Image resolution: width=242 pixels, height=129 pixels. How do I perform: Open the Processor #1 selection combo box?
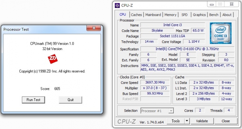click(x=157, y=111)
